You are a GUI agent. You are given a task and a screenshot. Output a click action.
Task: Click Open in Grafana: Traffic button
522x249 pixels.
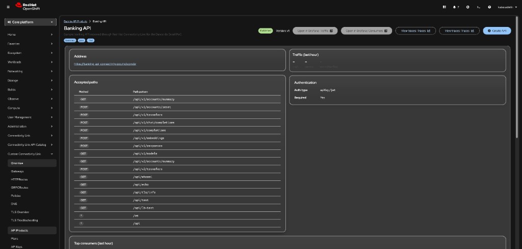click(x=315, y=31)
